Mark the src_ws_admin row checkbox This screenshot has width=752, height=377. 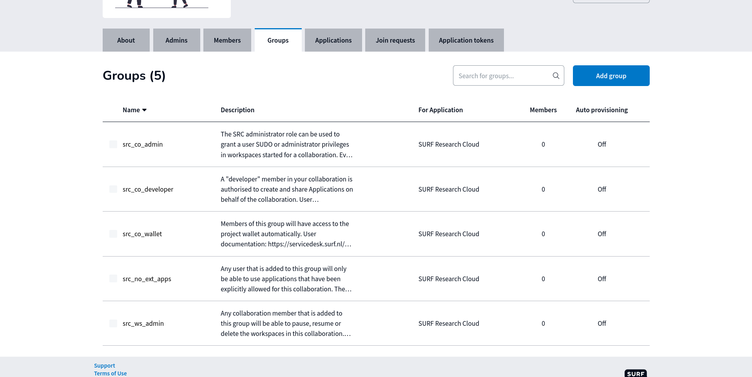113,323
